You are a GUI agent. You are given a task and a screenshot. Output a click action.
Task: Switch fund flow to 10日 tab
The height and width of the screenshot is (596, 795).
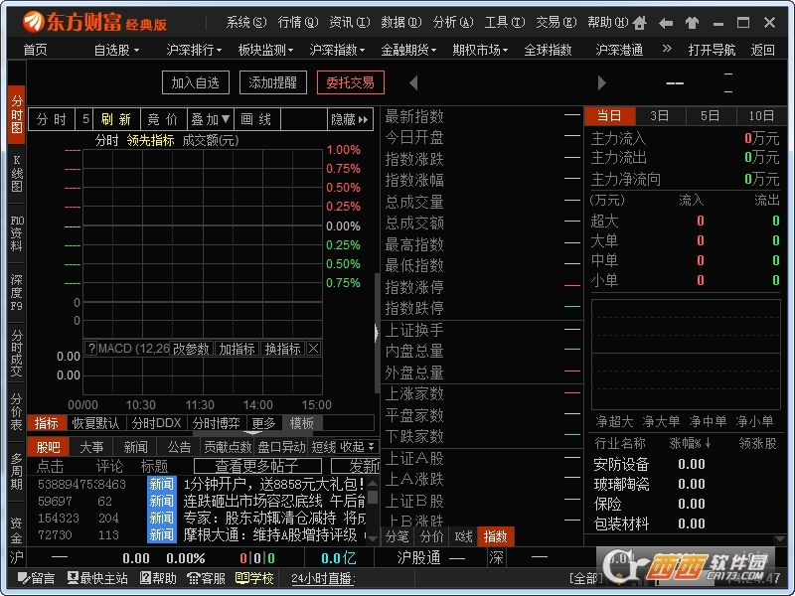coord(761,116)
